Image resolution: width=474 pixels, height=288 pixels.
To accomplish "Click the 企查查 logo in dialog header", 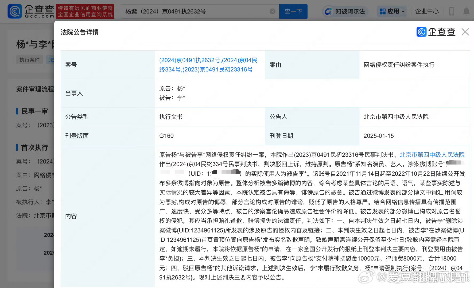I will 436,32.
